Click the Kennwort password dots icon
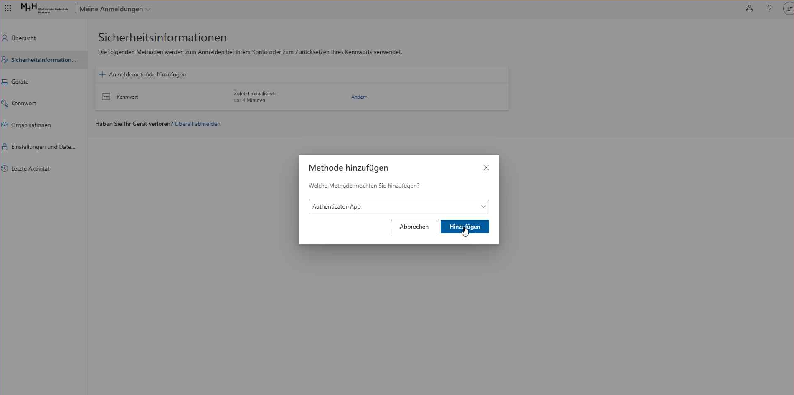 click(106, 97)
